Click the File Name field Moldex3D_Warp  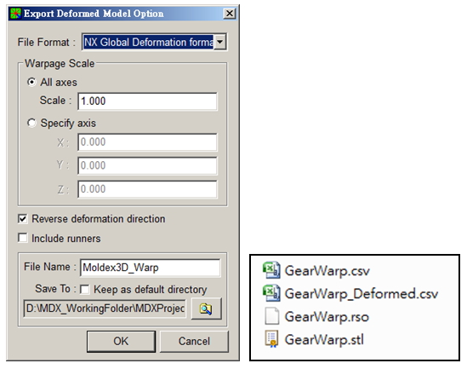coord(150,268)
